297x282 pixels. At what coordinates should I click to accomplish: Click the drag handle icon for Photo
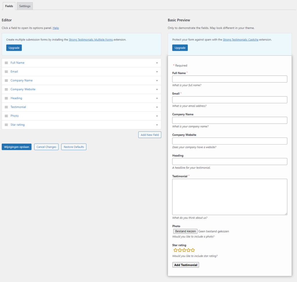(x=6, y=116)
